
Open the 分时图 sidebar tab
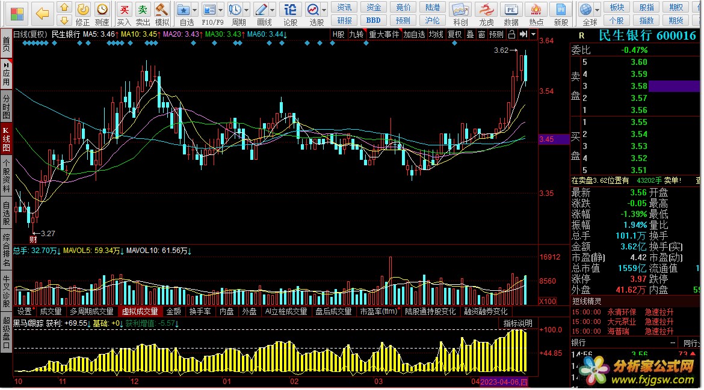(x=6, y=106)
